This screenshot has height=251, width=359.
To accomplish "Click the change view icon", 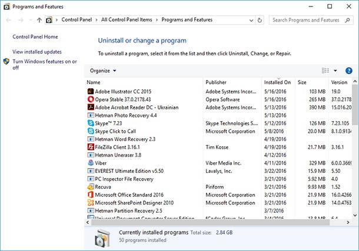I will coord(325,71).
